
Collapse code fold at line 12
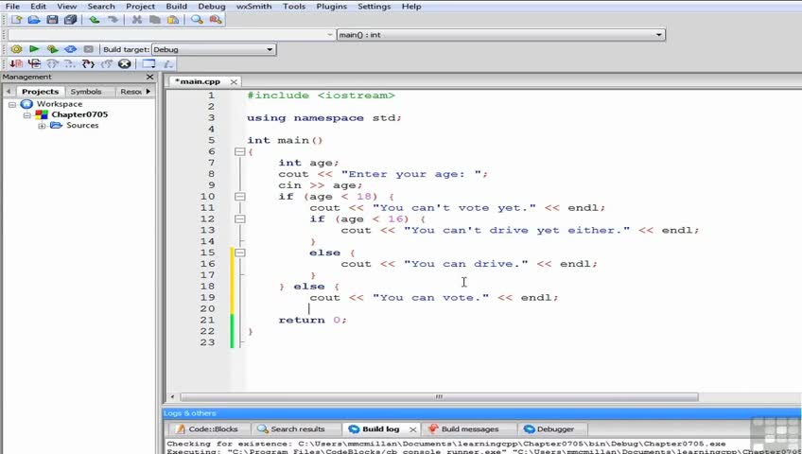[x=239, y=218]
